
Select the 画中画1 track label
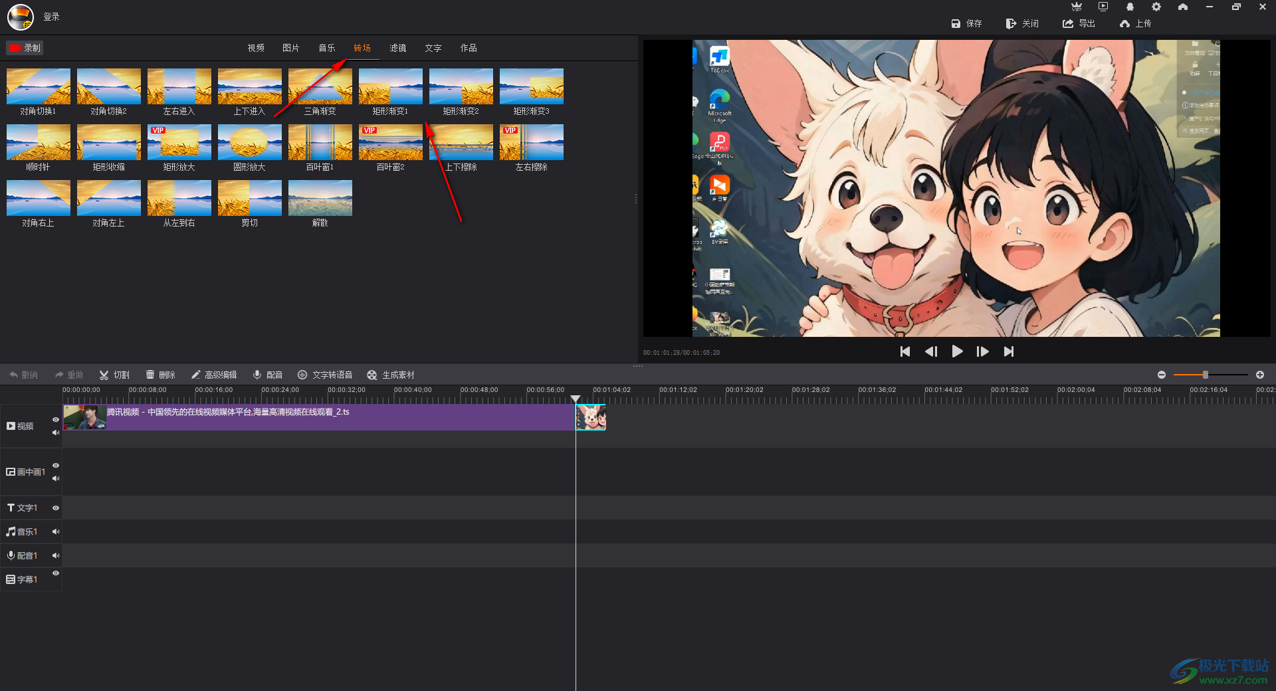pos(26,472)
